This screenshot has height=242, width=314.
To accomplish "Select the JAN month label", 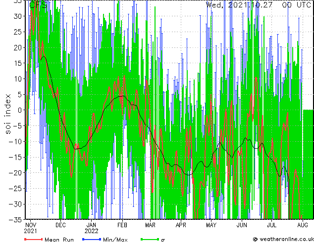I will pos(91,225).
